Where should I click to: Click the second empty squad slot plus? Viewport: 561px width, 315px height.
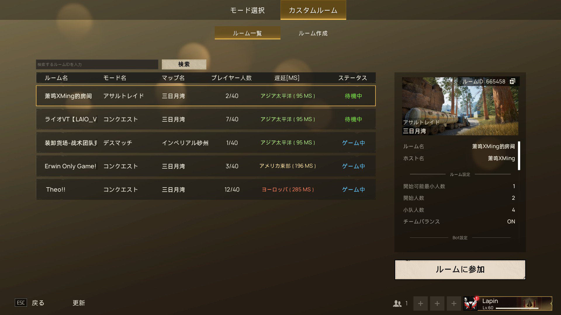(437, 303)
